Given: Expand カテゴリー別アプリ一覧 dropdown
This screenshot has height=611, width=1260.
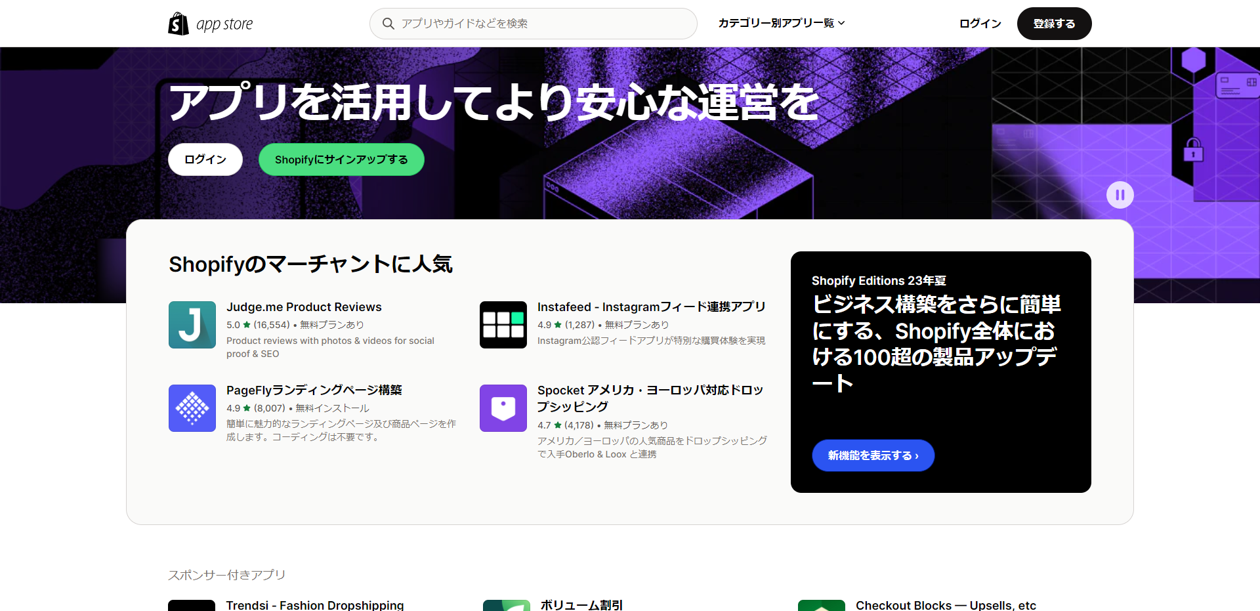Looking at the screenshot, I should coord(781,23).
